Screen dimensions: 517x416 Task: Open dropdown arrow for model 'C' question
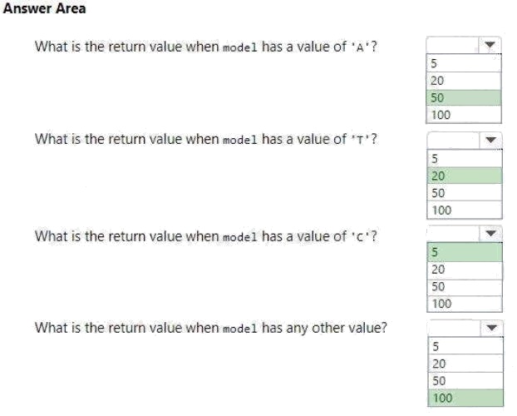490,235
